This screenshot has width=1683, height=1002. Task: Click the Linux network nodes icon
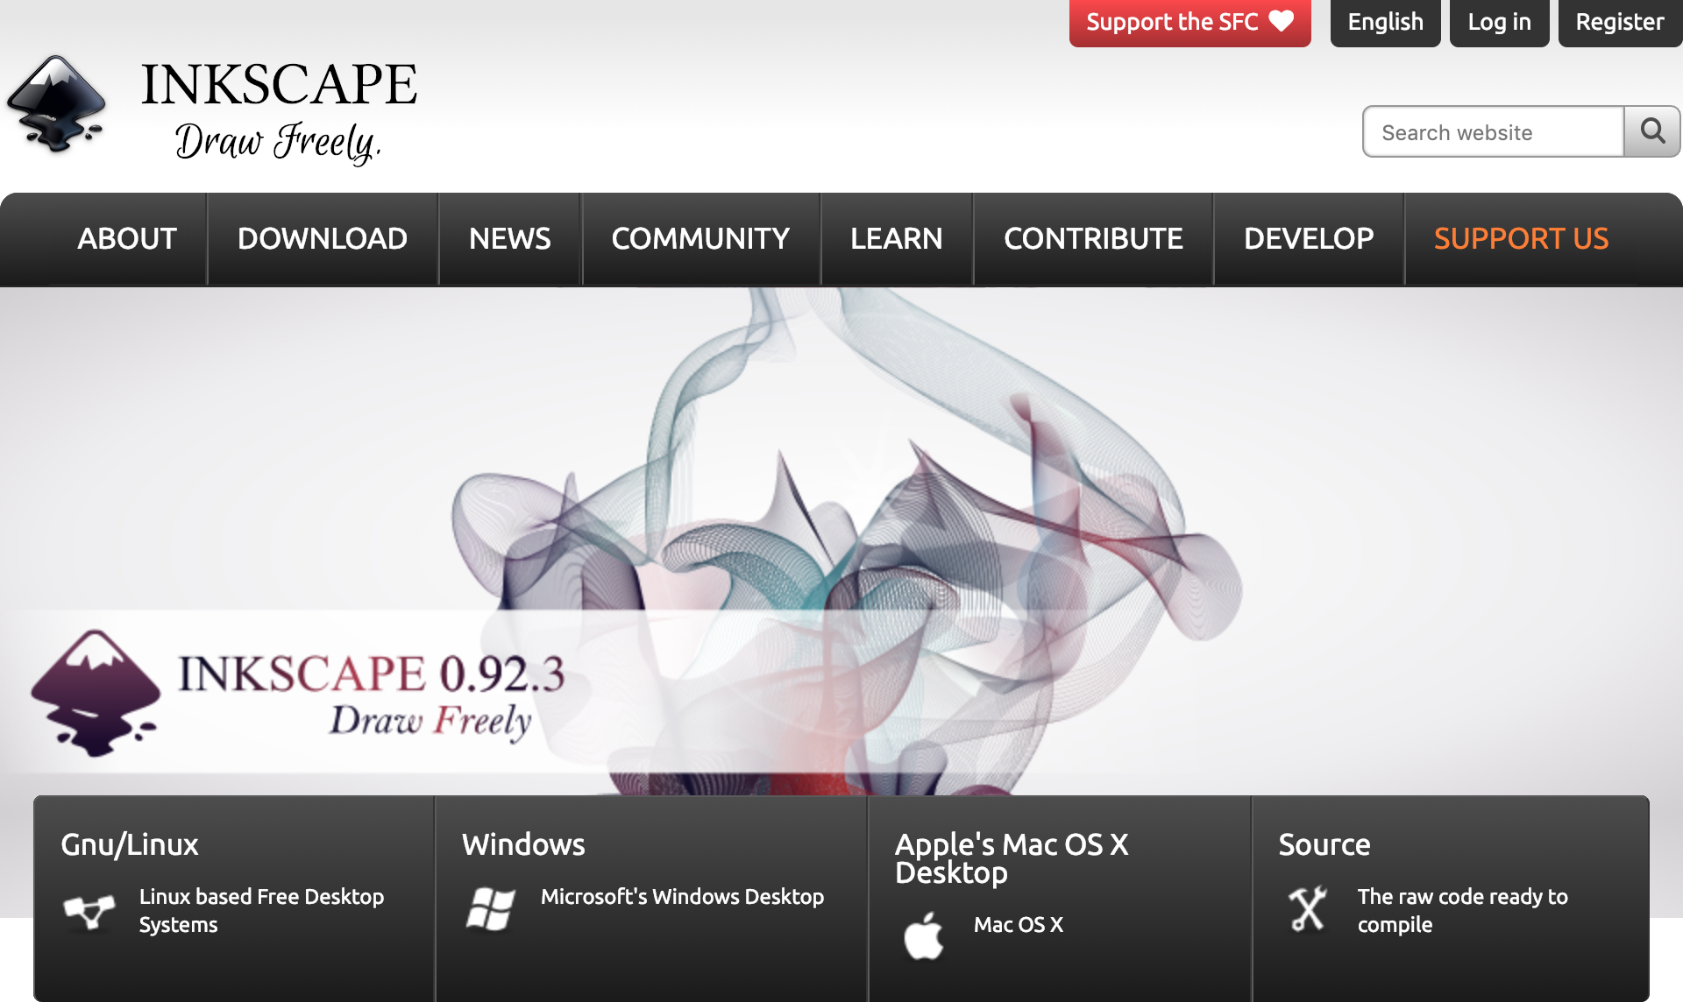pyautogui.click(x=89, y=911)
